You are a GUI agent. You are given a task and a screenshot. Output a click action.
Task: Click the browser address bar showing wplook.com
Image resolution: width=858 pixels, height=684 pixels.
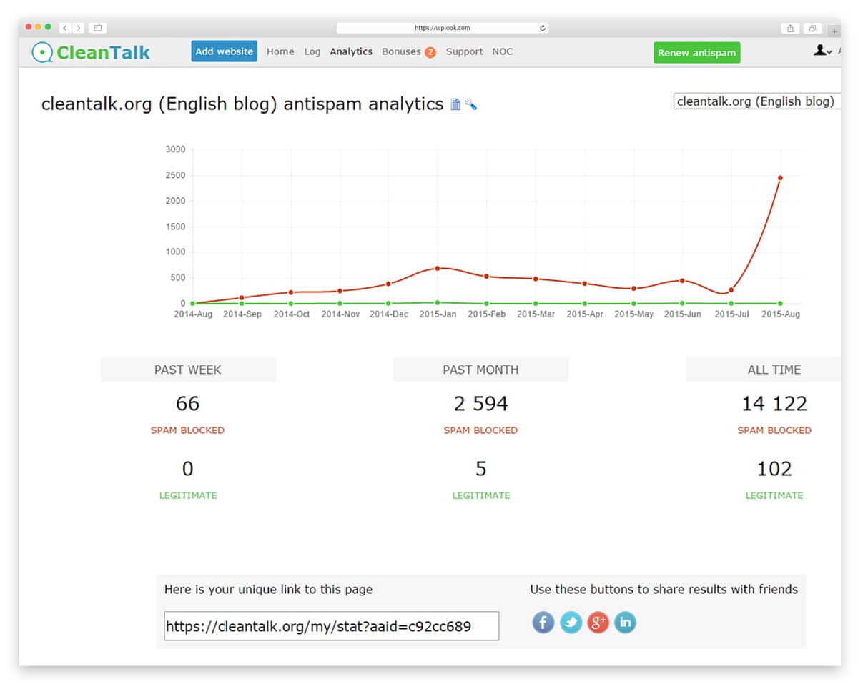coord(443,28)
